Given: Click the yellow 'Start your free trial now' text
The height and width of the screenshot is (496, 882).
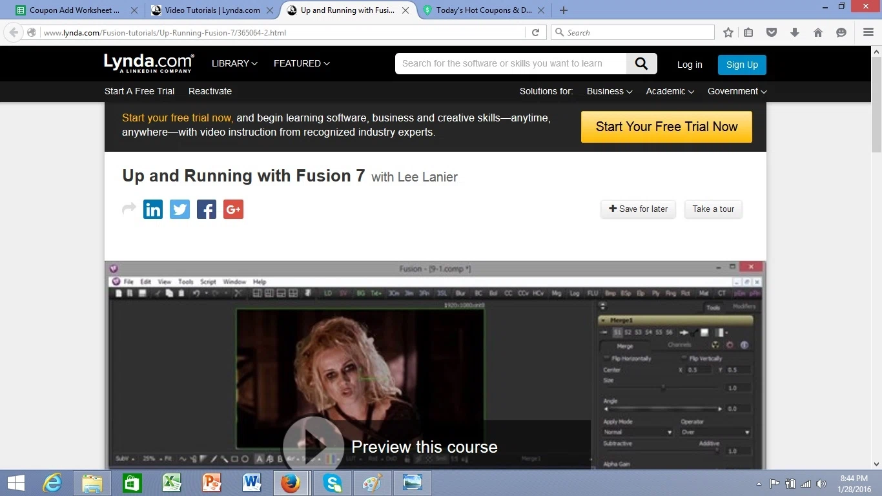Looking at the screenshot, I should point(178,118).
